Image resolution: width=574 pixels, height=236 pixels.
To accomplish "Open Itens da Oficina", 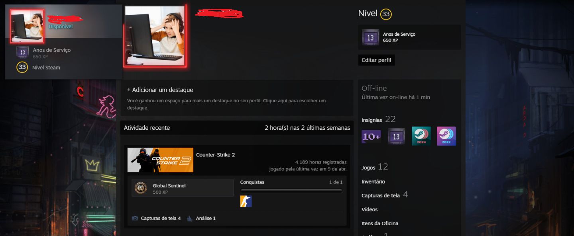I will pos(380,223).
